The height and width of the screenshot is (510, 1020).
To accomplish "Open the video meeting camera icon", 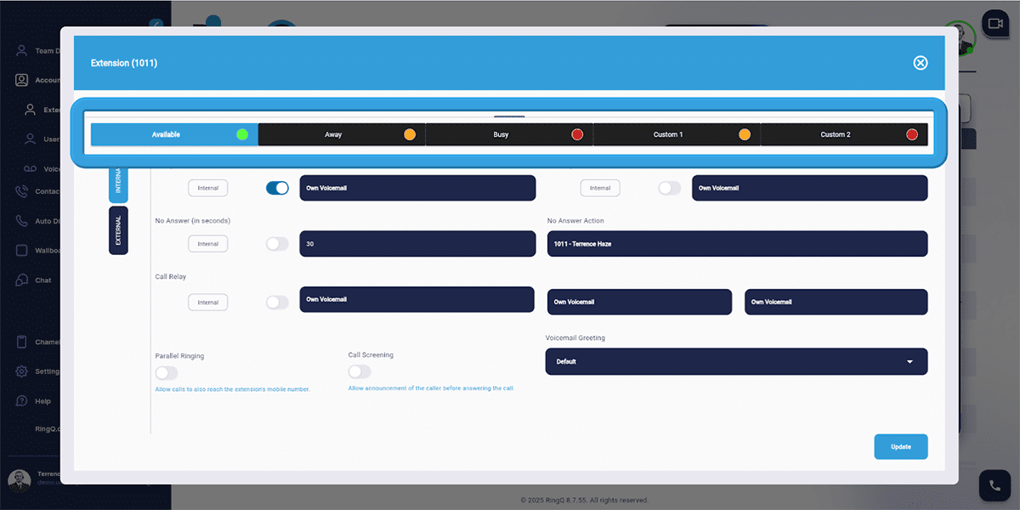I will point(994,23).
